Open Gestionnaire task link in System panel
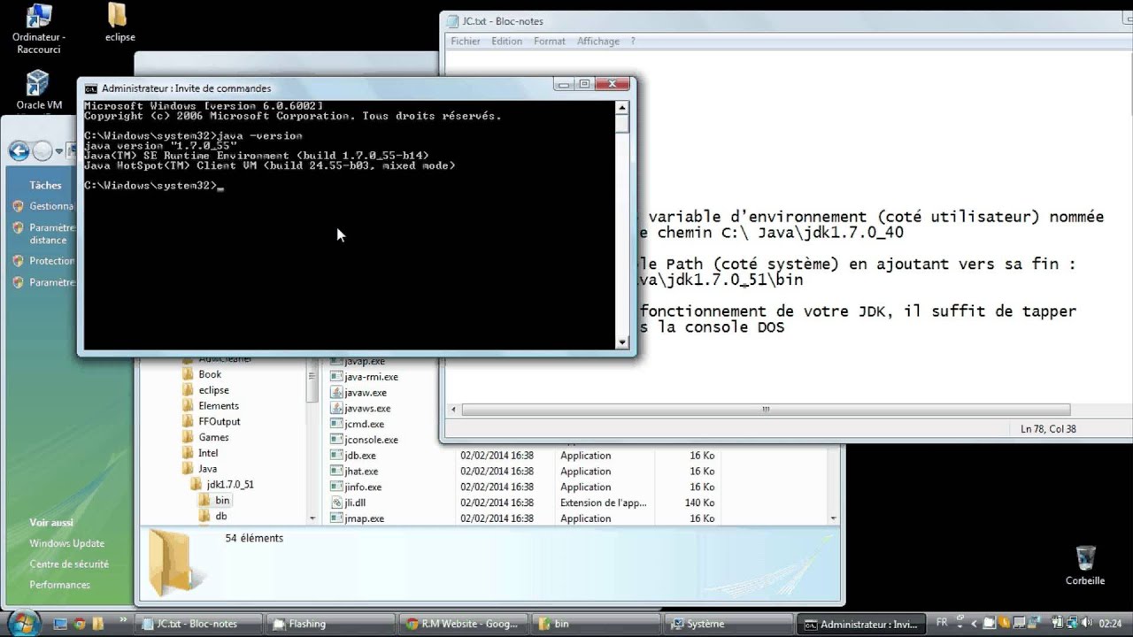The image size is (1133, 637). 51,206
